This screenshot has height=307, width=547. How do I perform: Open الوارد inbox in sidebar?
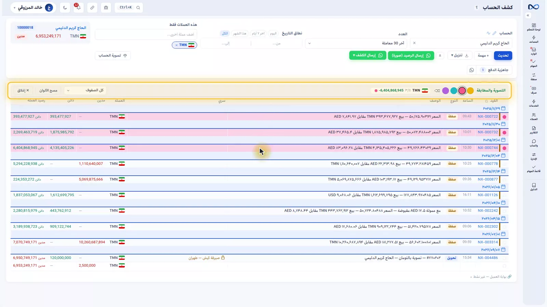[534, 52]
